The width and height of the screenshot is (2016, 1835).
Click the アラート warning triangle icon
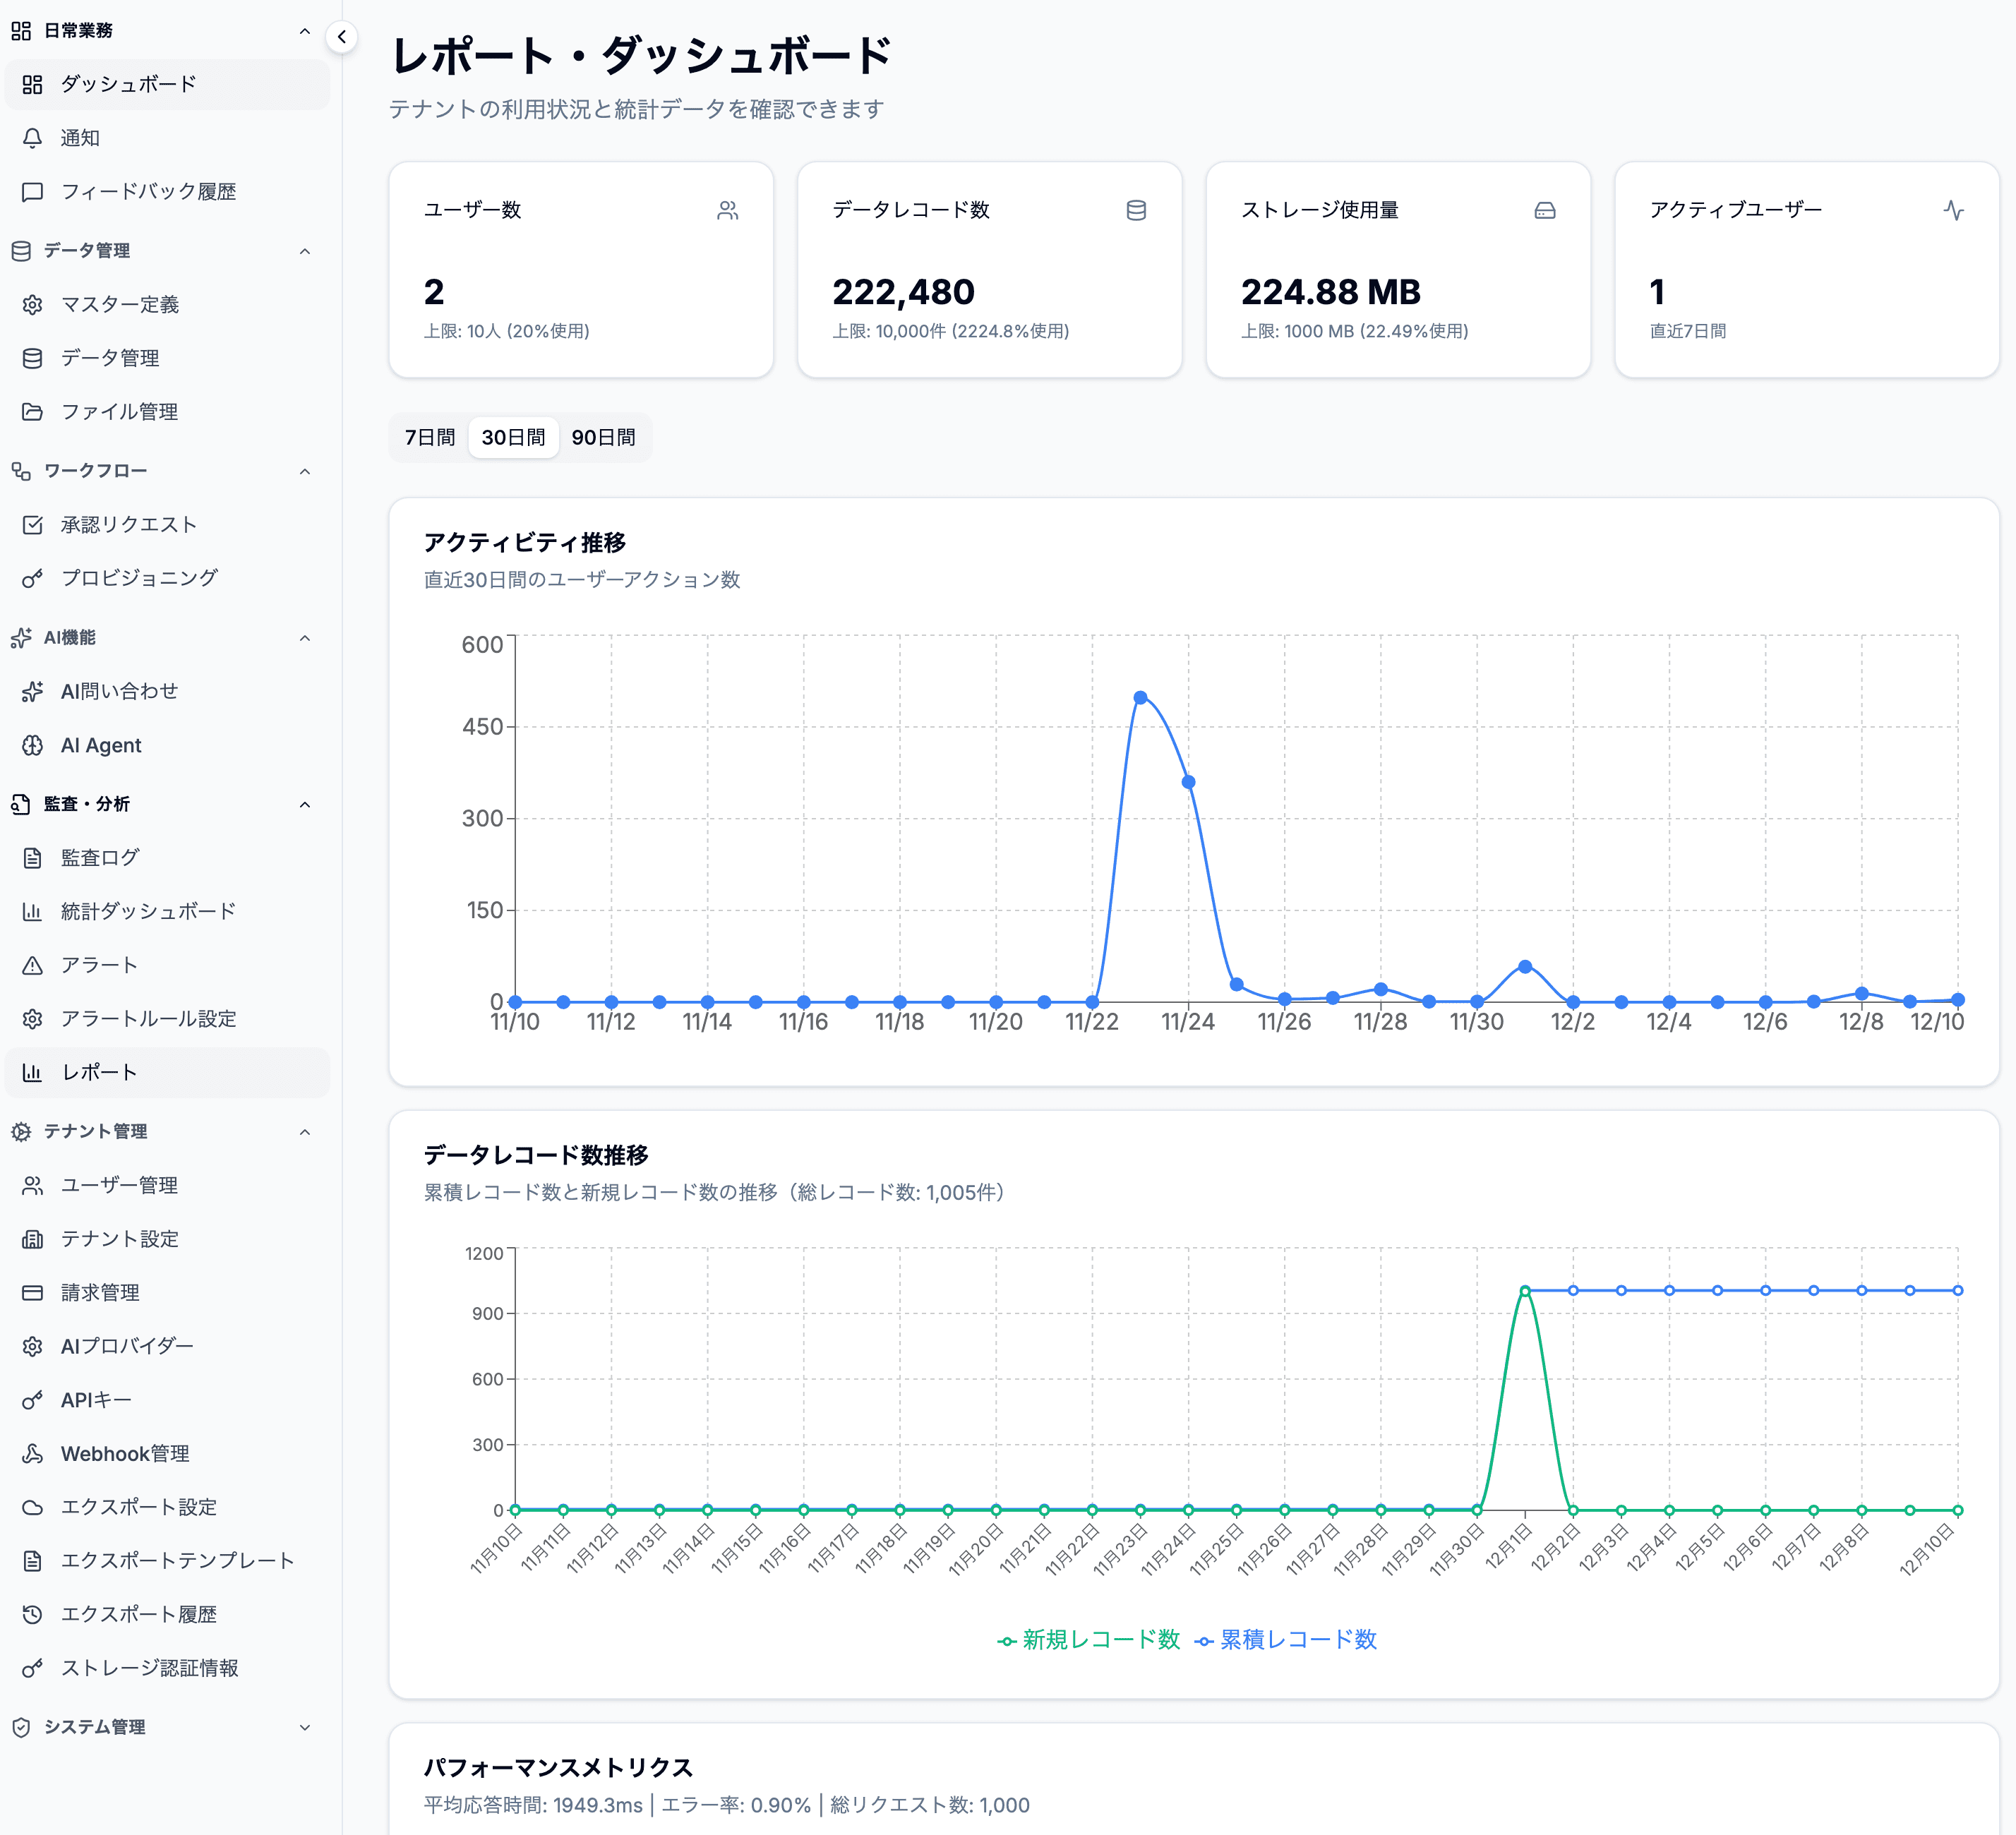(32, 965)
